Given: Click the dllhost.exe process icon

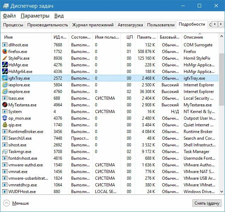Looking at the screenshot, I should pos(5,45).
